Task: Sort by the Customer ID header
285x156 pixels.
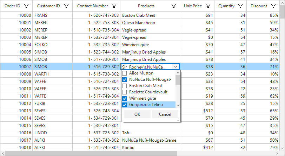Action: tap(48, 6)
